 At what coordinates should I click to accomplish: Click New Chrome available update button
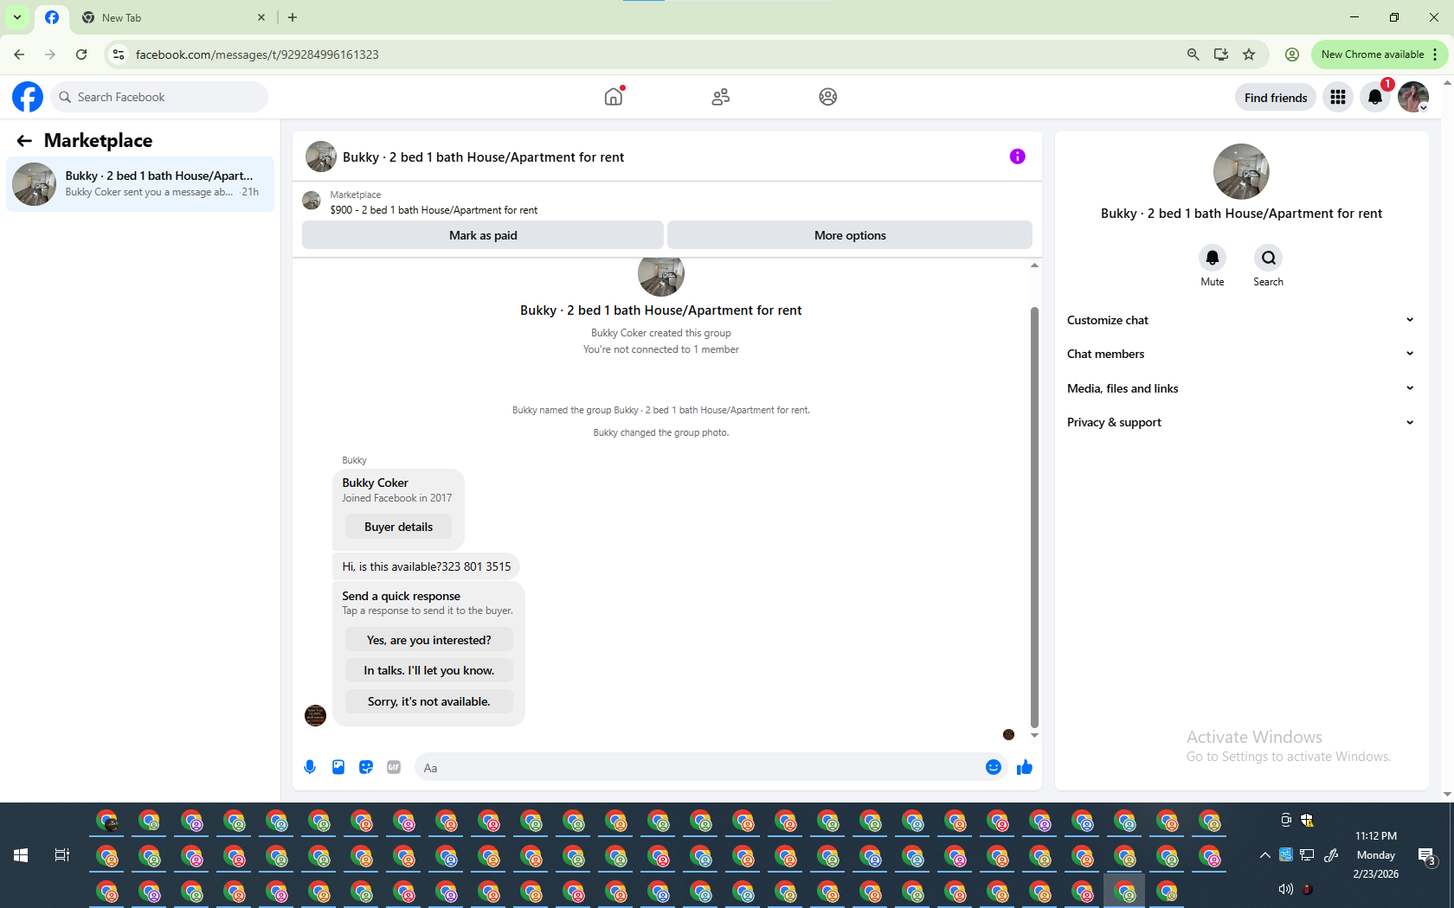coord(1379,54)
